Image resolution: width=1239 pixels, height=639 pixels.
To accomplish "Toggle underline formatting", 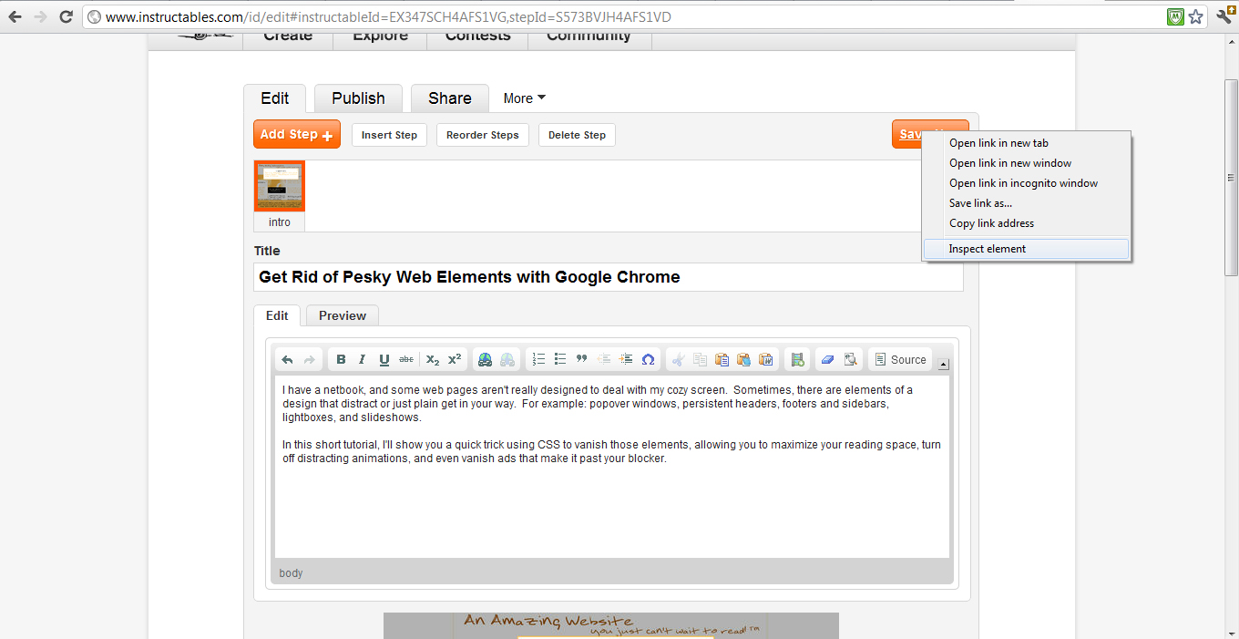I will (384, 360).
